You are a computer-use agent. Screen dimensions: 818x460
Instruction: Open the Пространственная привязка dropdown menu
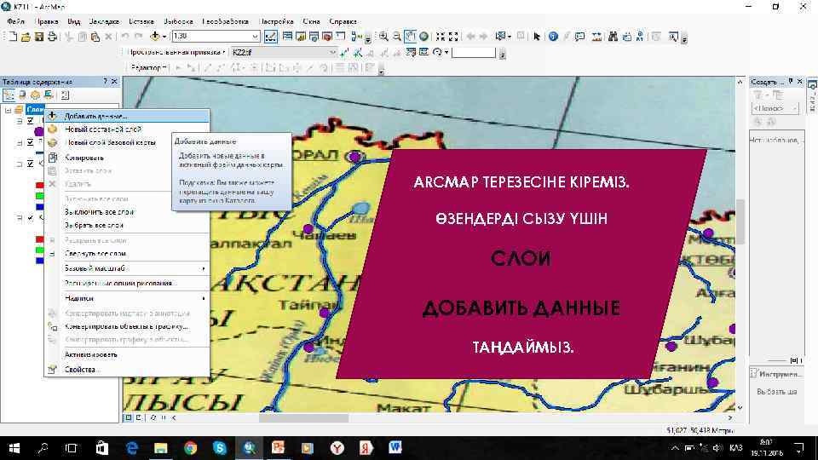coord(176,52)
